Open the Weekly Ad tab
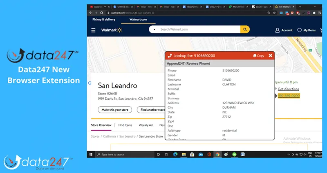 click(146, 125)
